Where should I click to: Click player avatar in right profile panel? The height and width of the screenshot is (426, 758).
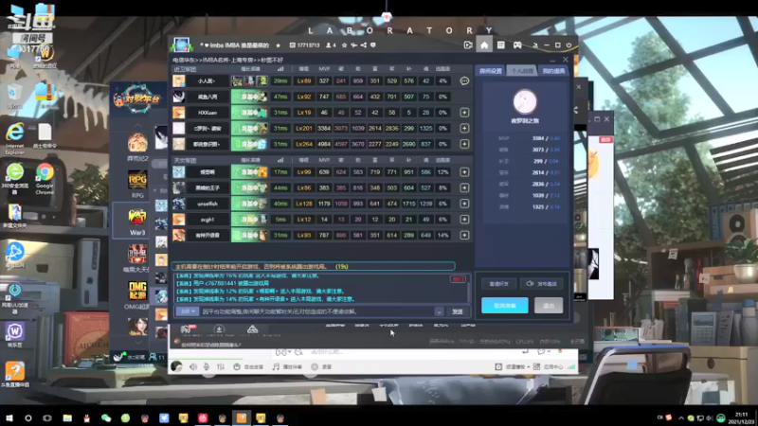tap(525, 101)
